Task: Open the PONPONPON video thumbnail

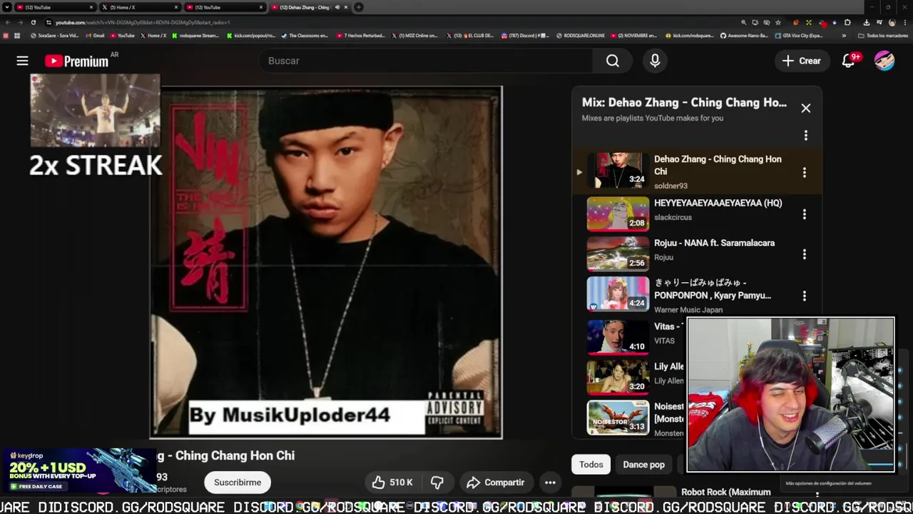Action: click(x=618, y=294)
